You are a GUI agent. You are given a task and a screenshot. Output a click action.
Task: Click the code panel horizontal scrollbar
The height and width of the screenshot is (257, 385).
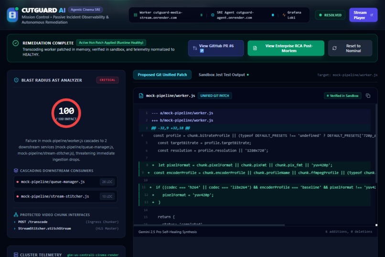[209, 225]
